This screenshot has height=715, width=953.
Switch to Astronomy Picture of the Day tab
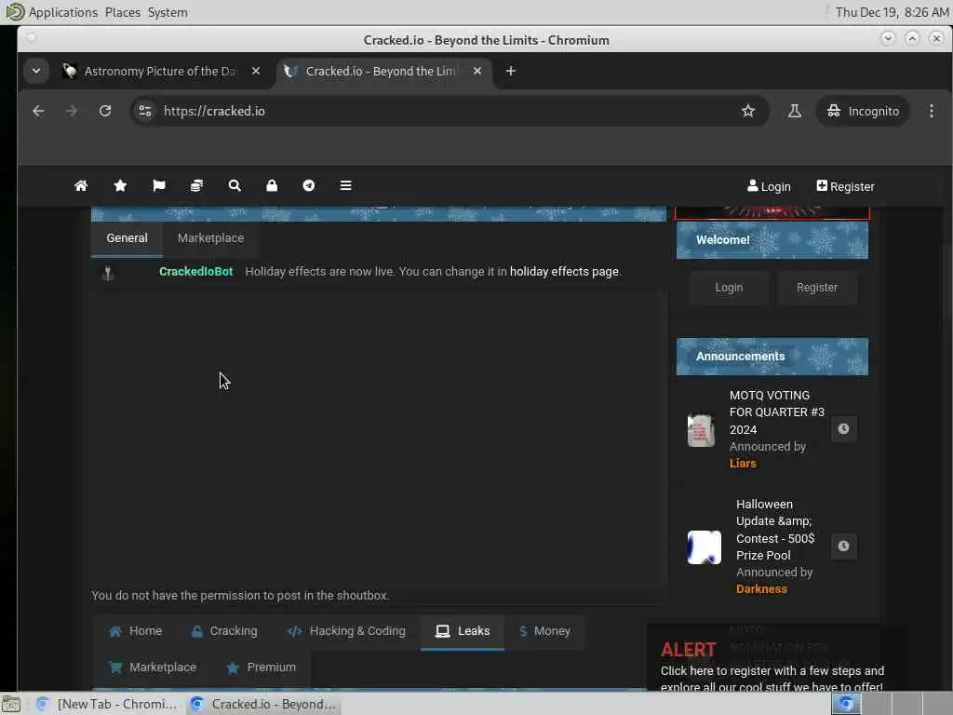click(160, 71)
